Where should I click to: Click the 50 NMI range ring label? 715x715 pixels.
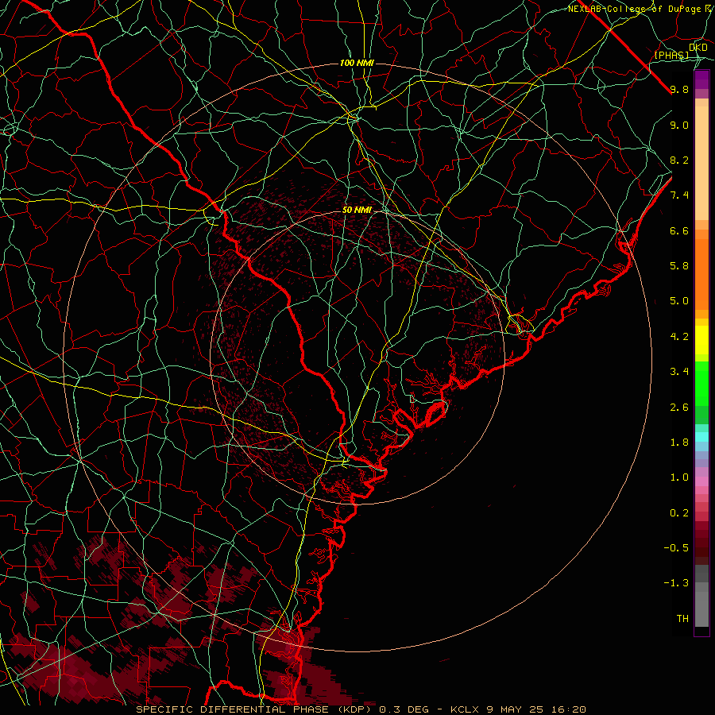coord(357,211)
